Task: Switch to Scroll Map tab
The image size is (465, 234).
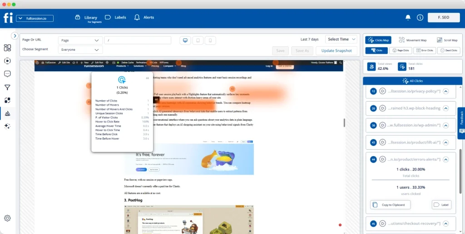Action: (x=447, y=40)
